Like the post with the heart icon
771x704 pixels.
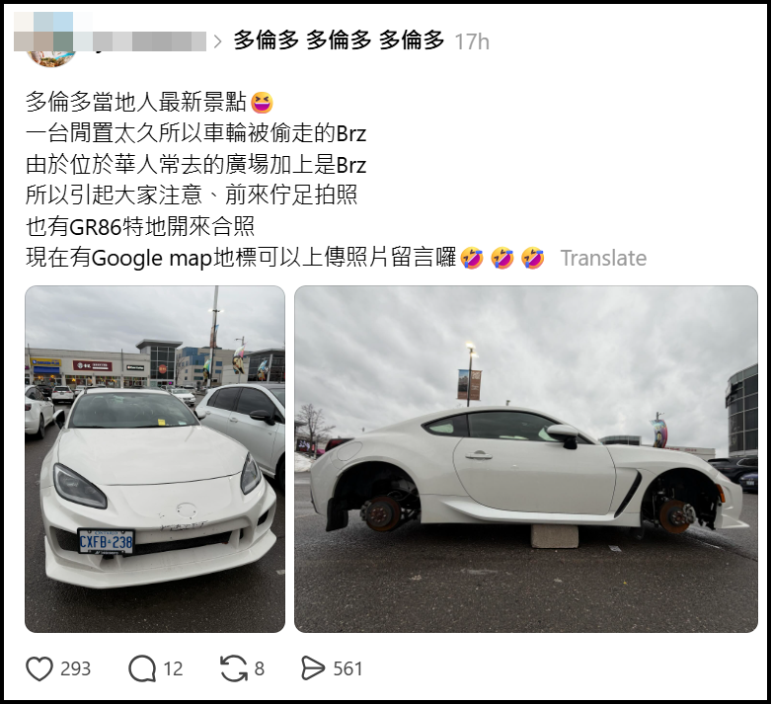pyautogui.click(x=39, y=668)
